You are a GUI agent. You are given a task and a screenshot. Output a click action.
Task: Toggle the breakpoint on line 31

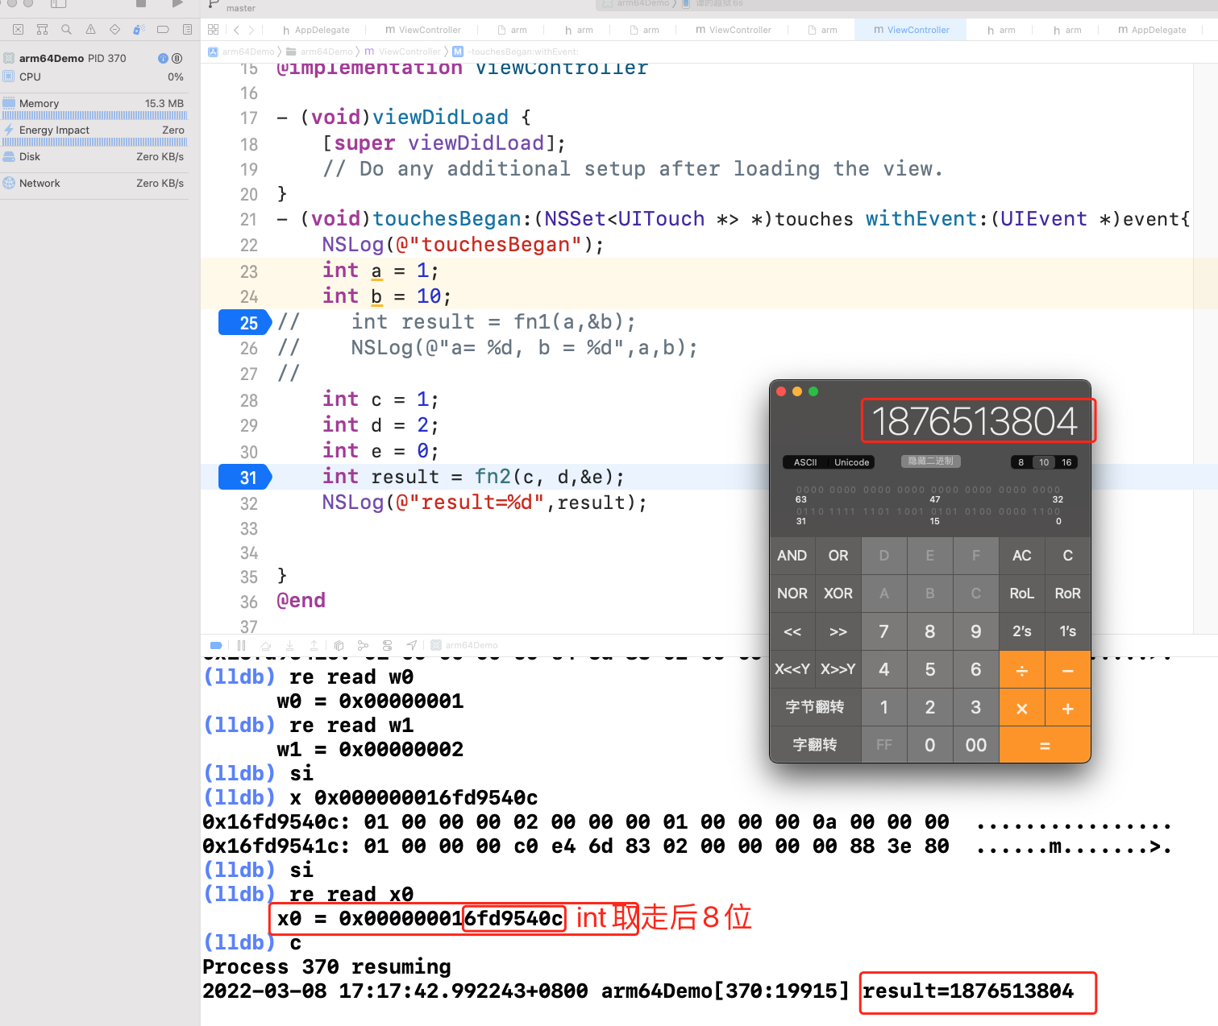coord(244,477)
